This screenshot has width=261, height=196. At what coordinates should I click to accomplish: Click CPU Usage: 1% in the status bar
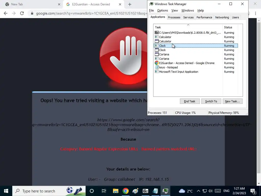click(x=185, y=113)
